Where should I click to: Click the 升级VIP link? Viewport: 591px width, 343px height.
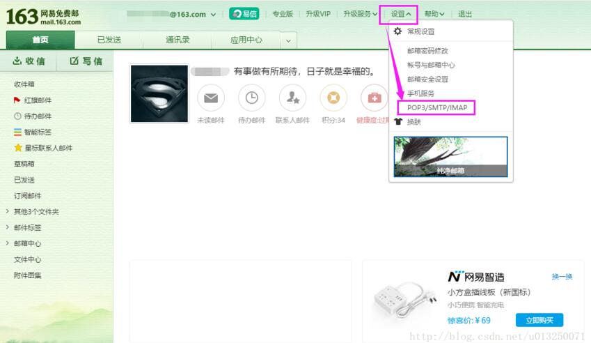pos(318,14)
